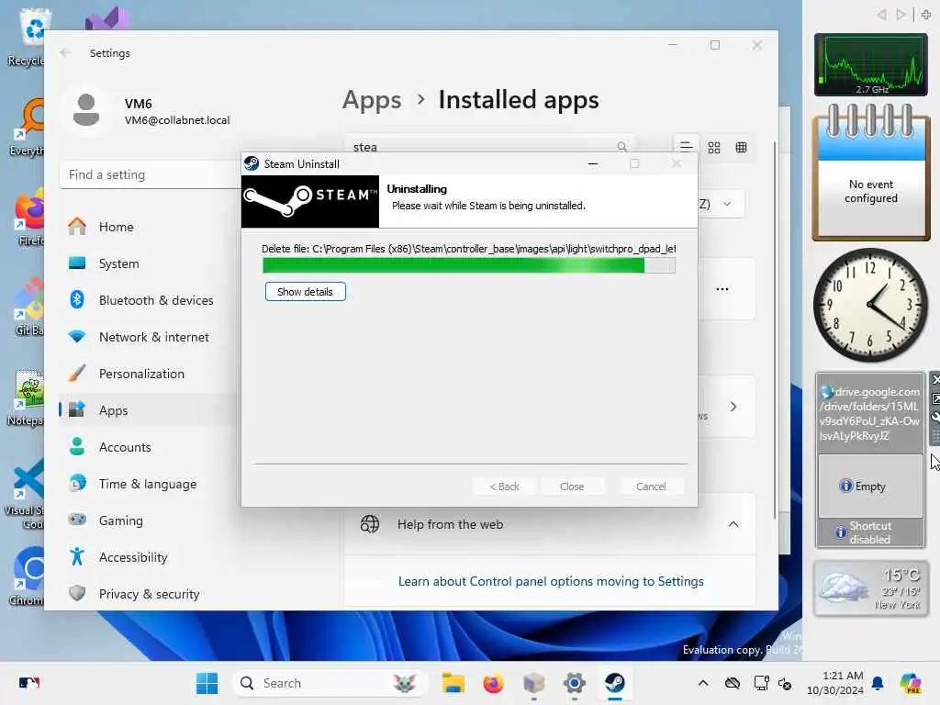940x705 pixels.
Task: Click the Back button in Steam Uninstall
Action: (x=504, y=487)
